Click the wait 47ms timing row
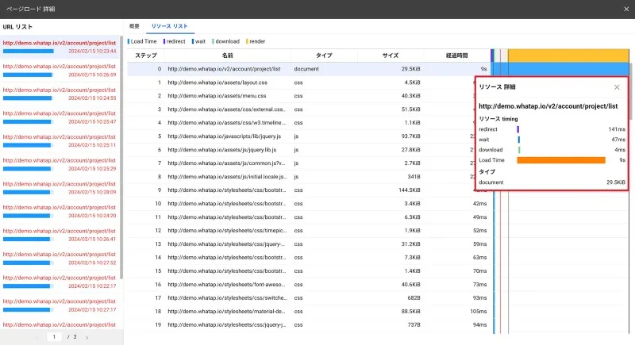This screenshot has width=635, height=345. point(552,140)
